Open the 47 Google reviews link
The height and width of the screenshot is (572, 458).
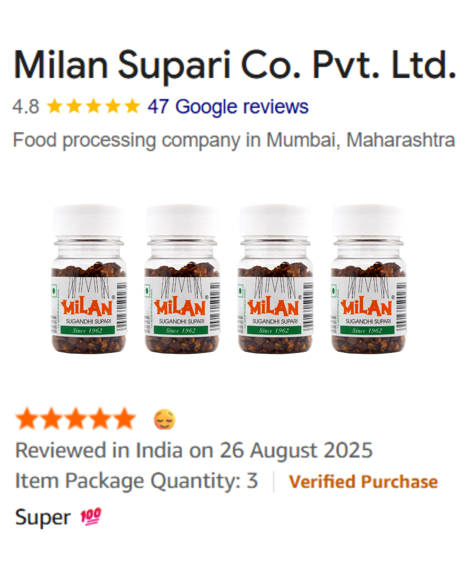[x=228, y=107]
